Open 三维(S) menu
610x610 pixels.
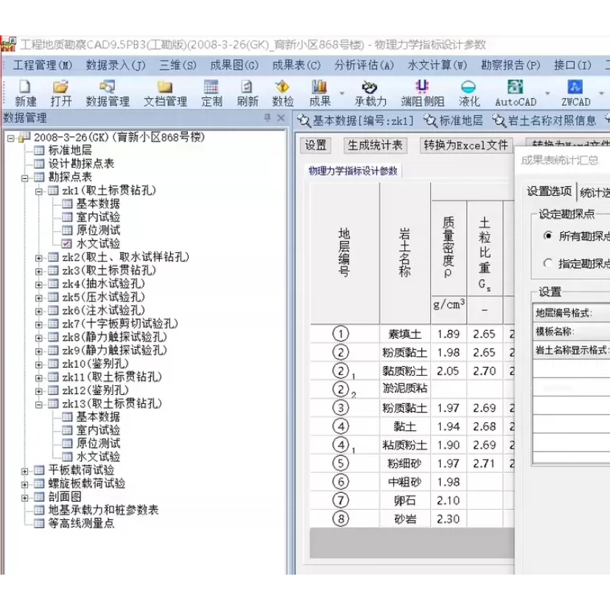pos(178,66)
